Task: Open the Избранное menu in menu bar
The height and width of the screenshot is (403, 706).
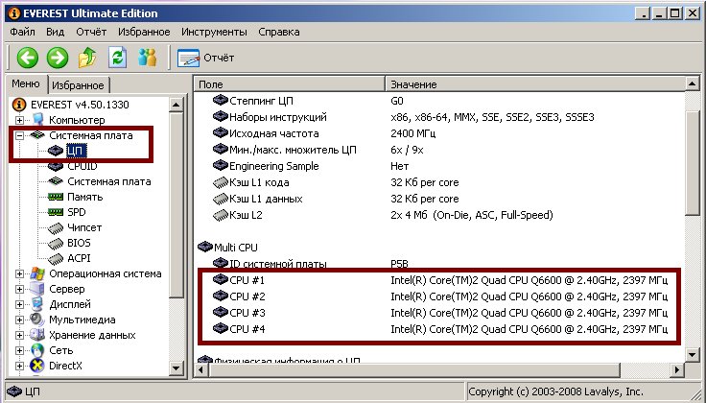Action: [x=144, y=32]
